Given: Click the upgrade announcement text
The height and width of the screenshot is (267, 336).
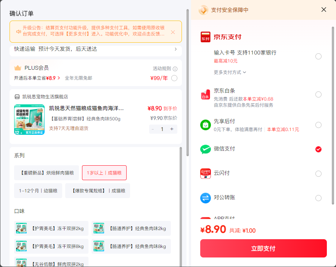Looking at the screenshot, I should (x=94, y=31).
